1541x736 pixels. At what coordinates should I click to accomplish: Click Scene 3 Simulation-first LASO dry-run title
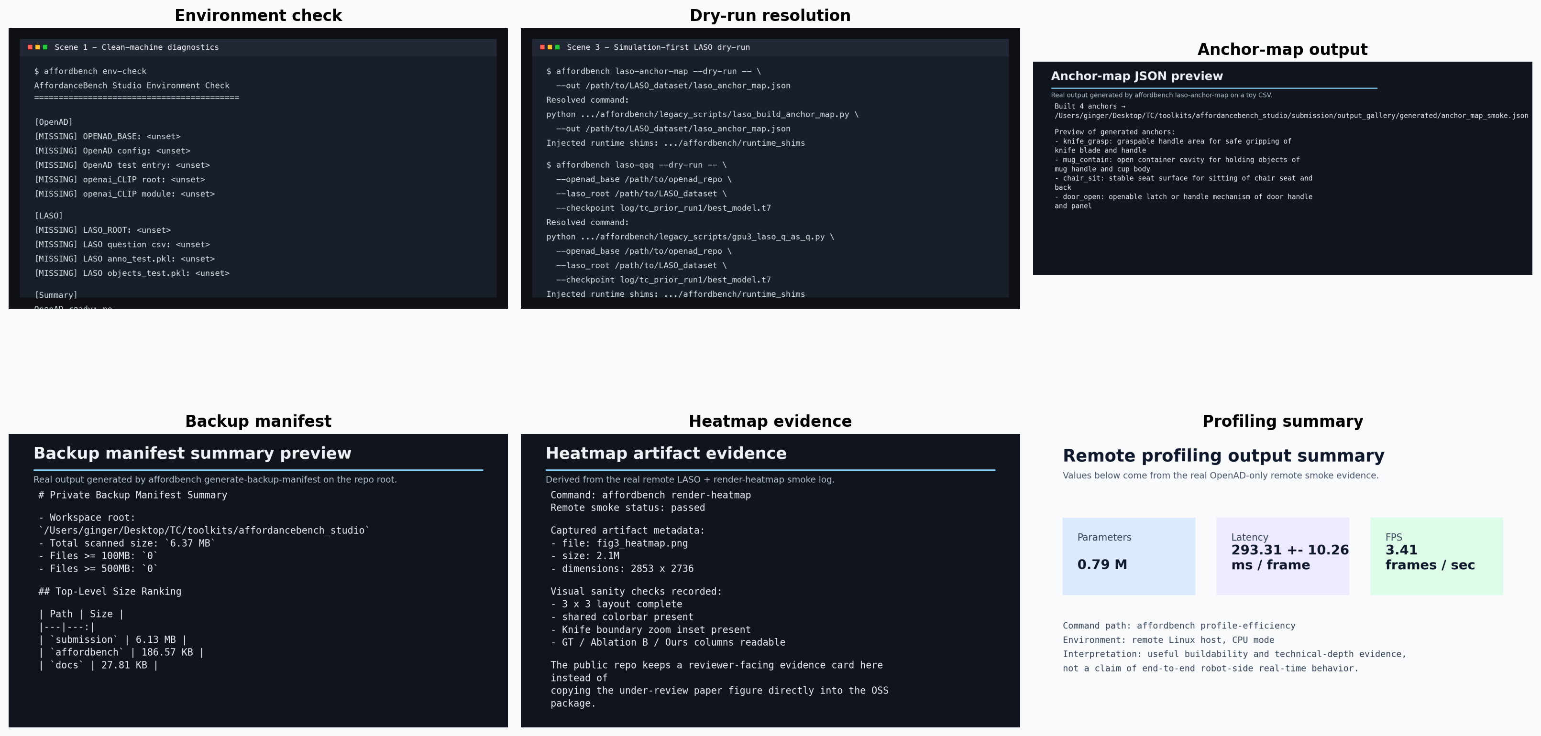(x=658, y=47)
